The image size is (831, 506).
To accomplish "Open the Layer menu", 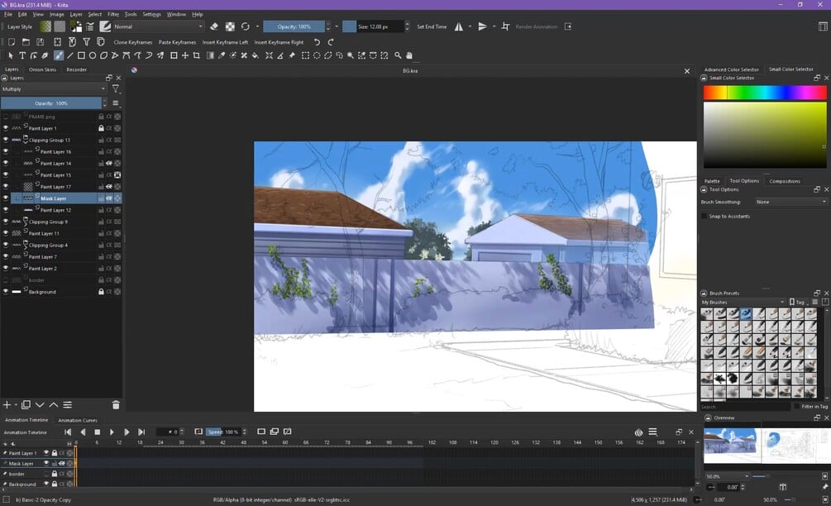I will pos(76,14).
